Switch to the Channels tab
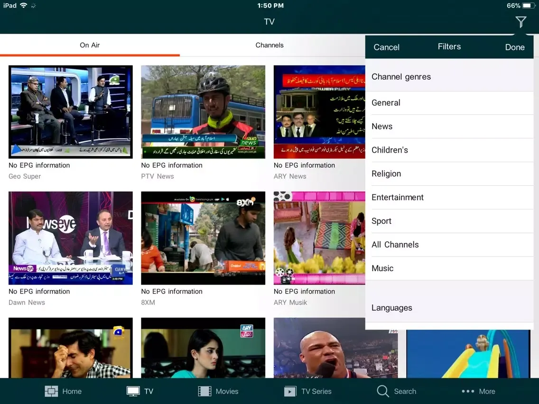 pos(269,45)
